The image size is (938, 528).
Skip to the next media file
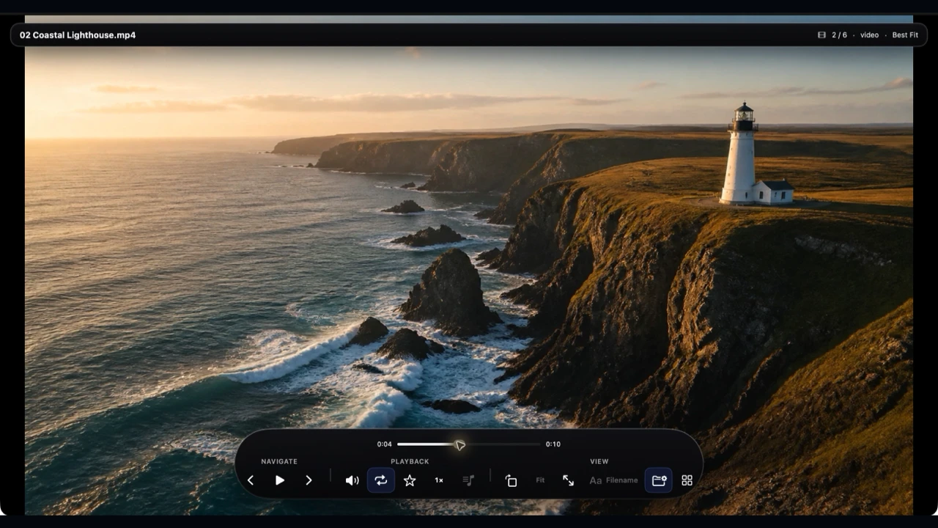(x=309, y=480)
